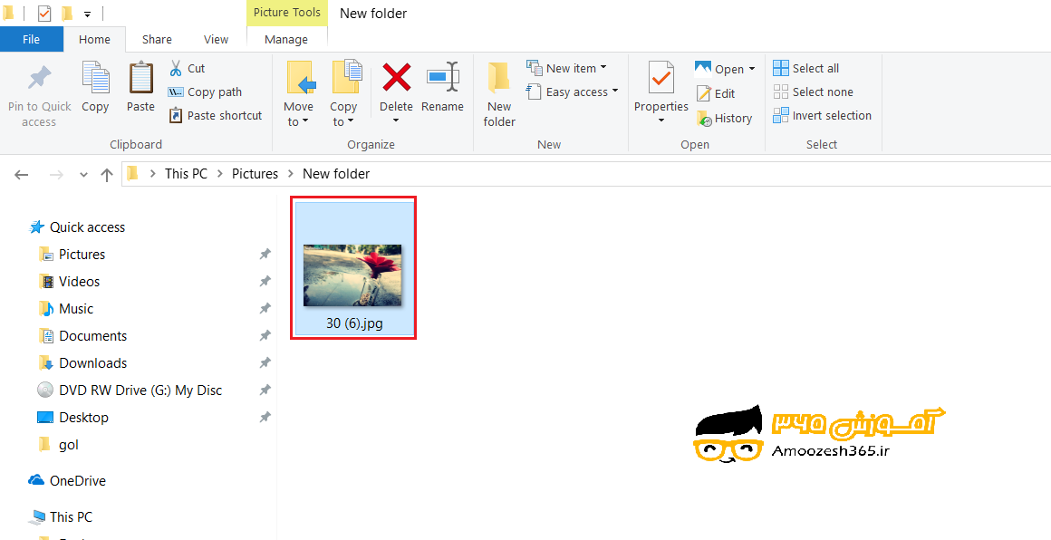Switch to the View tab
This screenshot has height=540, width=1051.
click(216, 39)
